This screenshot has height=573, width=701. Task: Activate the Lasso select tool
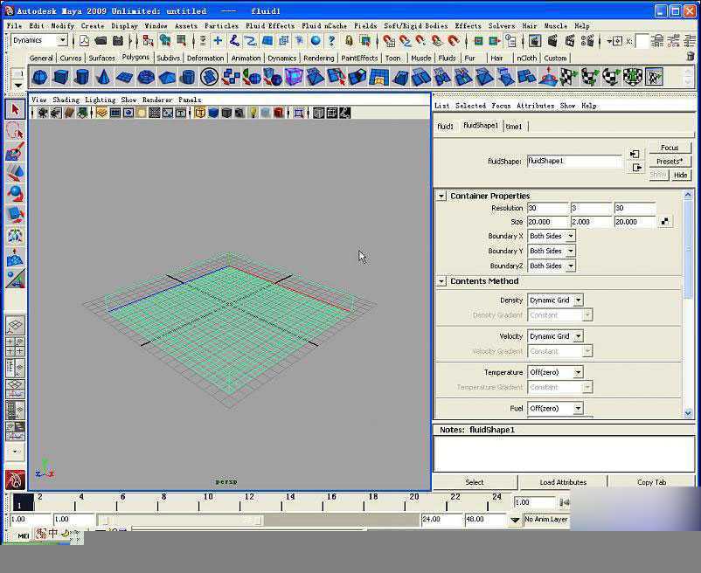click(x=15, y=131)
